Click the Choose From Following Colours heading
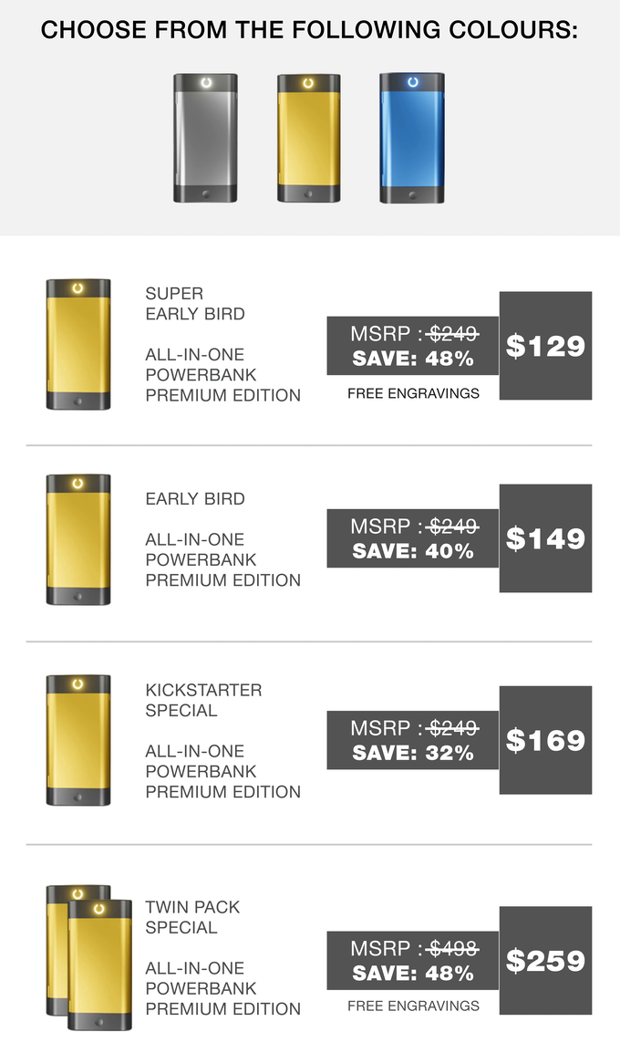 [x=309, y=29]
